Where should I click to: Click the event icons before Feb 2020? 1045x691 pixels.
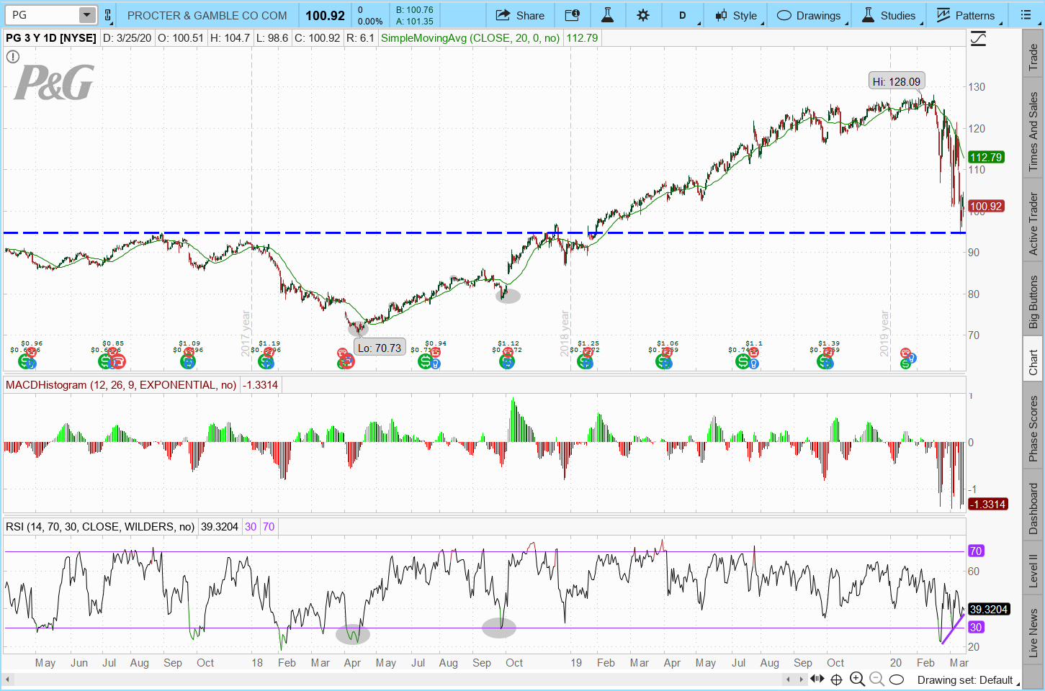[907, 358]
